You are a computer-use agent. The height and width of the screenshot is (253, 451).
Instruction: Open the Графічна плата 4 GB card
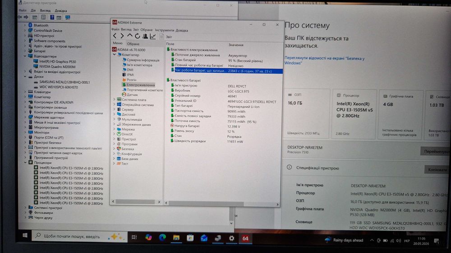click(x=400, y=115)
